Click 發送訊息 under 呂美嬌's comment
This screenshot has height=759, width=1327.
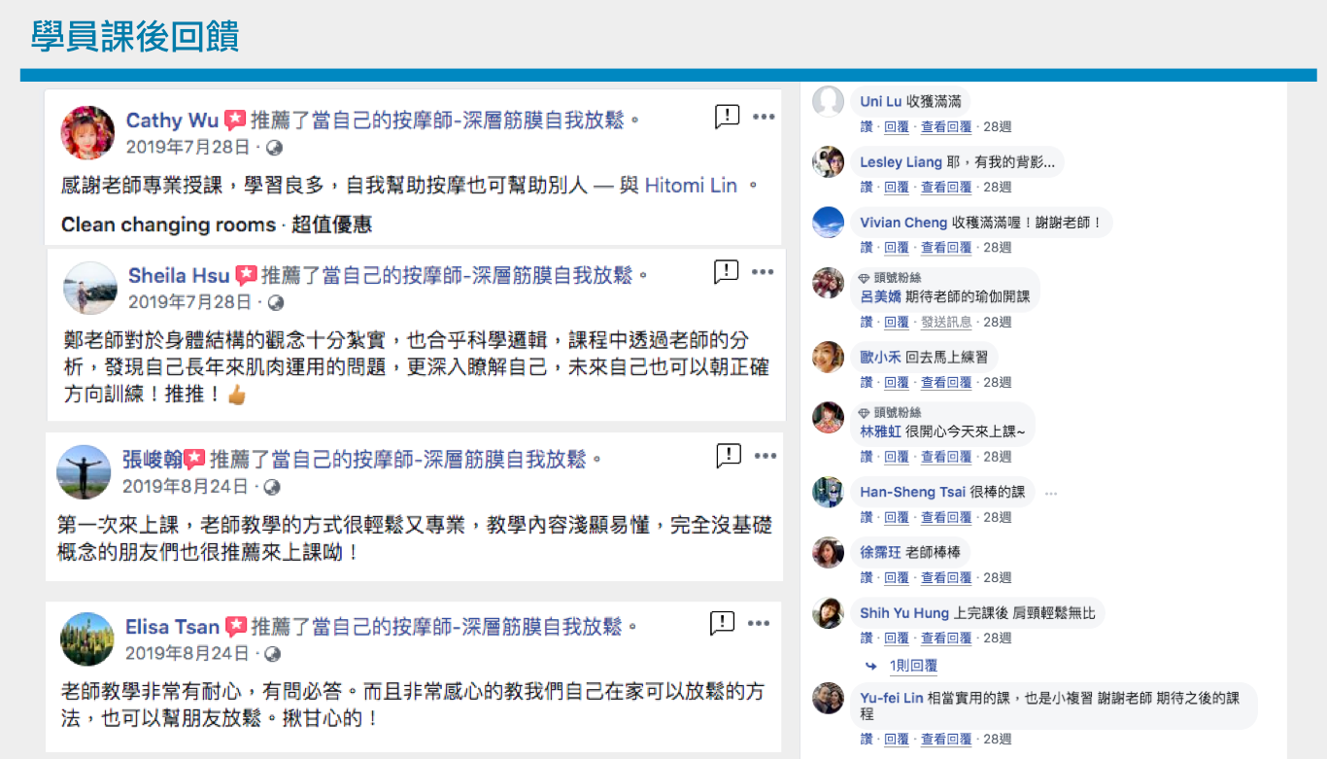(x=946, y=323)
